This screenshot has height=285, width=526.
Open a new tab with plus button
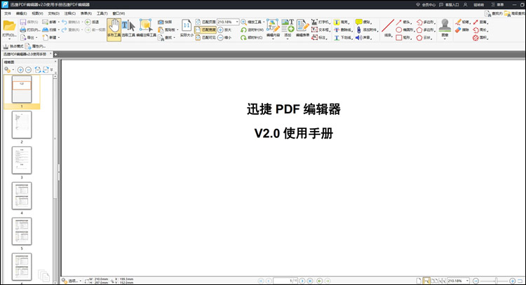[55, 54]
